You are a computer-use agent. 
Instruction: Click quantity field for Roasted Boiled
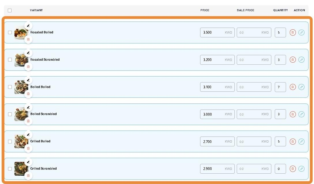[280, 32]
